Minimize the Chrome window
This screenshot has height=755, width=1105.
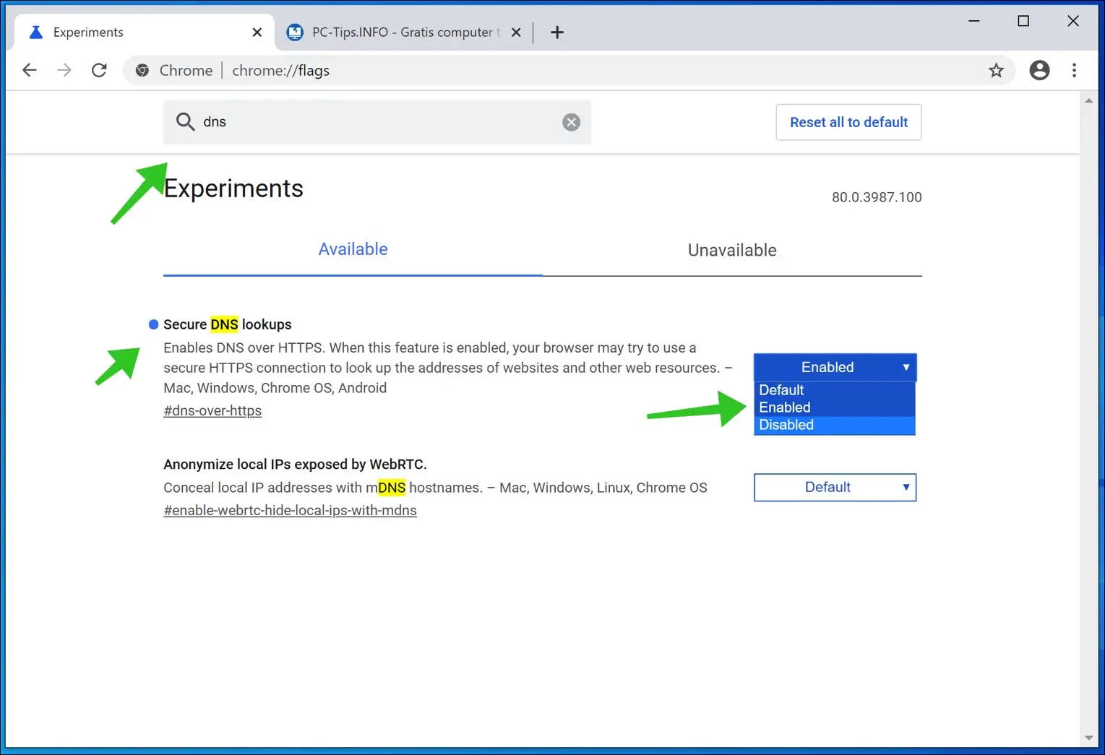[x=974, y=21]
